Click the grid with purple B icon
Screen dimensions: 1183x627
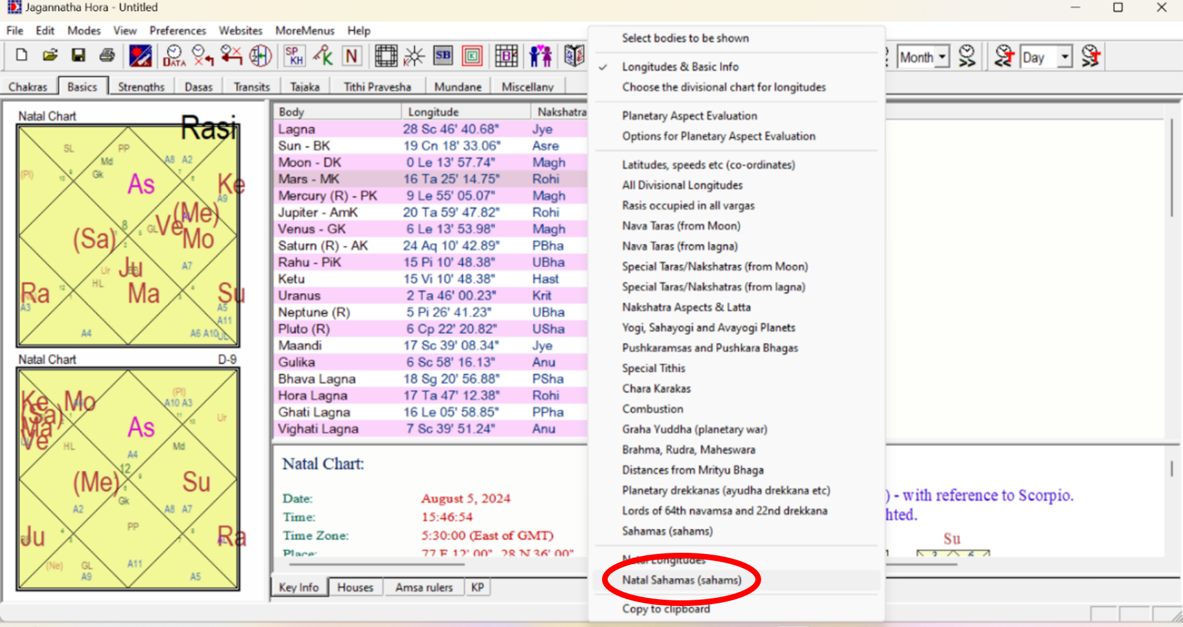(506, 56)
